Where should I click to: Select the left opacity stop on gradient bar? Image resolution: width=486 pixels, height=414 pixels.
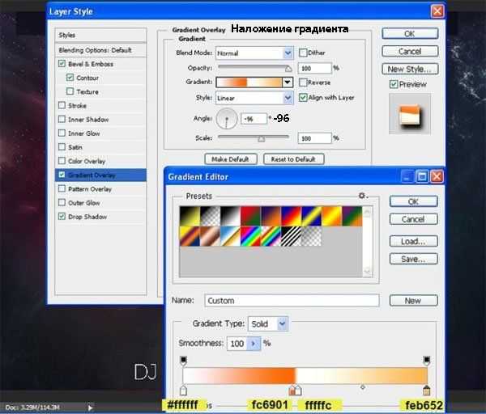(184, 361)
